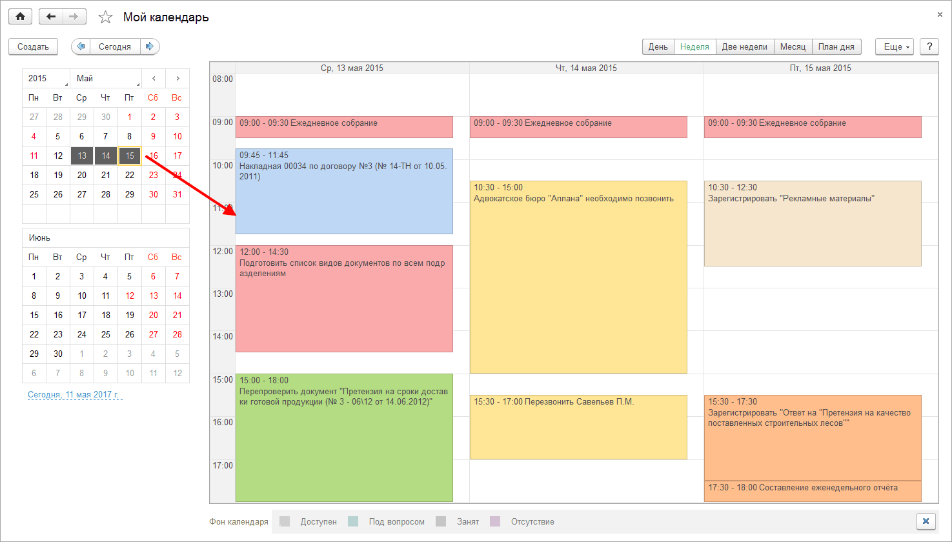Open Friday's Ежедневное собрание event
Image resolution: width=952 pixels, height=542 pixels.
[x=813, y=127]
